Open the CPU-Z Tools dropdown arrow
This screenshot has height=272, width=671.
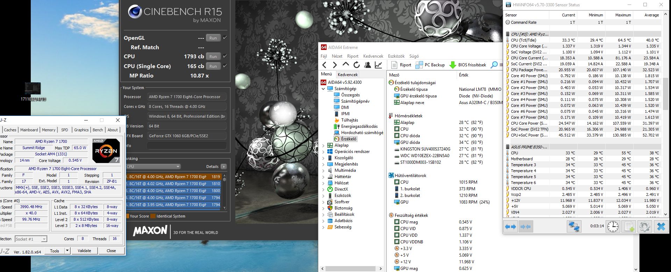tap(67, 251)
